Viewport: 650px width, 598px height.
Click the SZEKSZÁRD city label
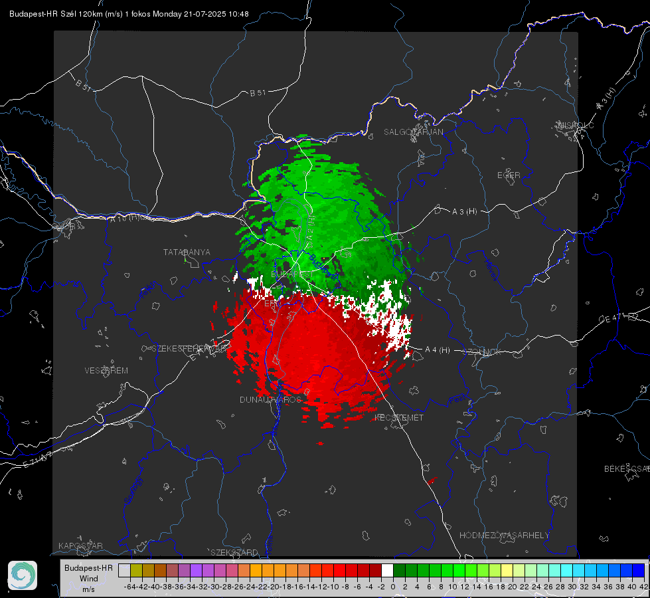click(x=234, y=552)
